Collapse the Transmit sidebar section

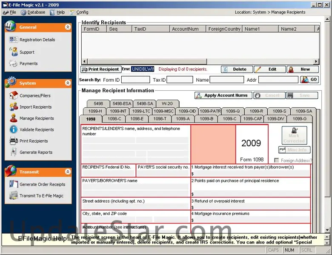coord(68,172)
